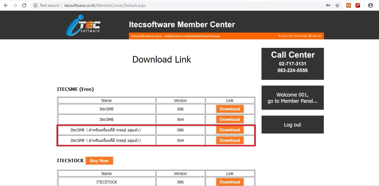The image size is (379, 186).
Task: Select the ITECSME (Free) section heading
Action: pos(75,89)
